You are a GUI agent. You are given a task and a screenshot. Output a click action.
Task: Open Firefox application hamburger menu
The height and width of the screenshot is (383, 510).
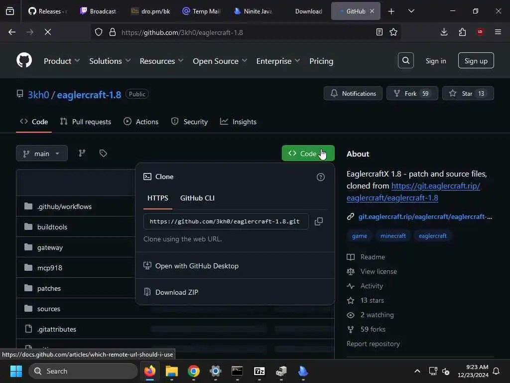(498, 32)
